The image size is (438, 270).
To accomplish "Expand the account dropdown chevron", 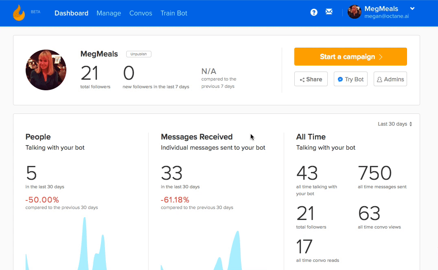I will [x=412, y=9].
